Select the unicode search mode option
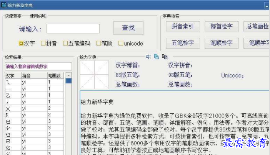This screenshot has width=270, height=155. [131, 43]
